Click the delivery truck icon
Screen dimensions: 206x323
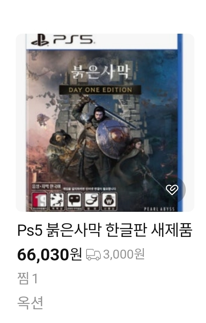(x=93, y=255)
